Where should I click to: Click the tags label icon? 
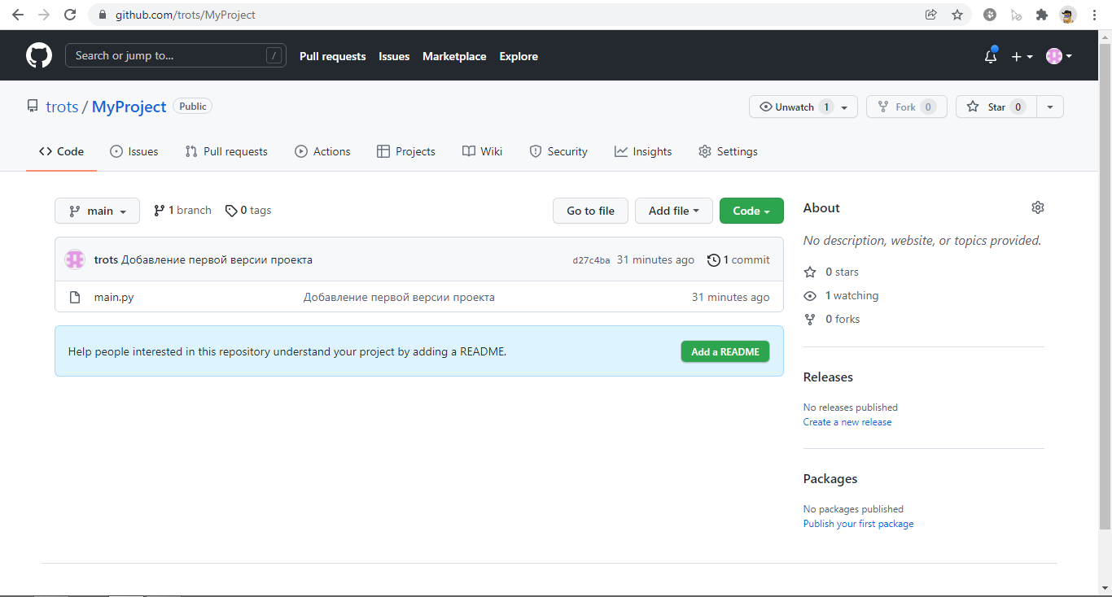pos(231,211)
